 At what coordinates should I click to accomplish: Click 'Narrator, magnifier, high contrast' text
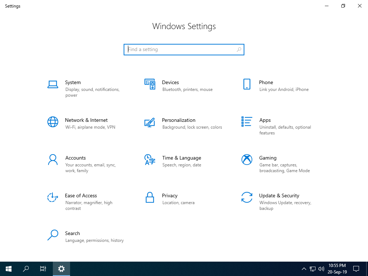click(89, 206)
